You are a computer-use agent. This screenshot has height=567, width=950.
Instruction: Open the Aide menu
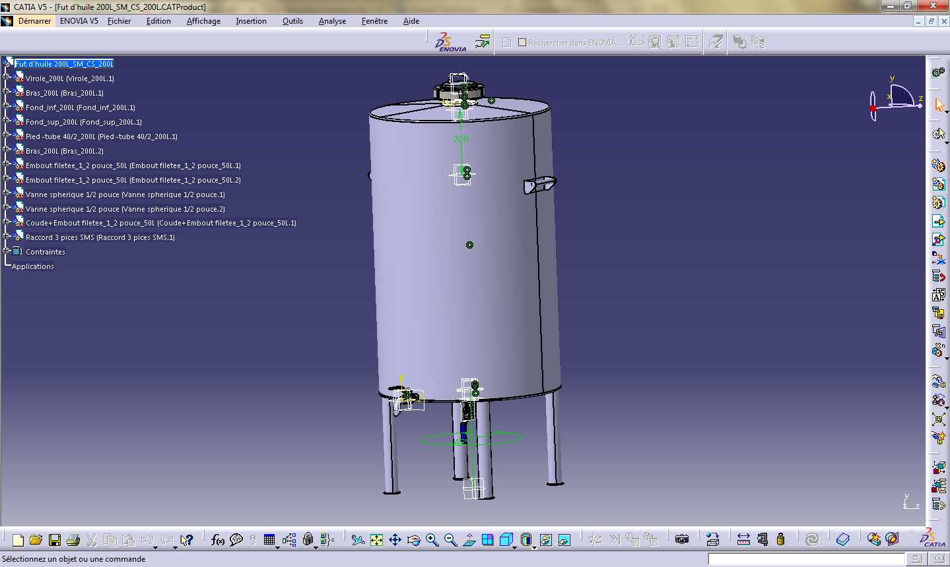[x=411, y=21]
